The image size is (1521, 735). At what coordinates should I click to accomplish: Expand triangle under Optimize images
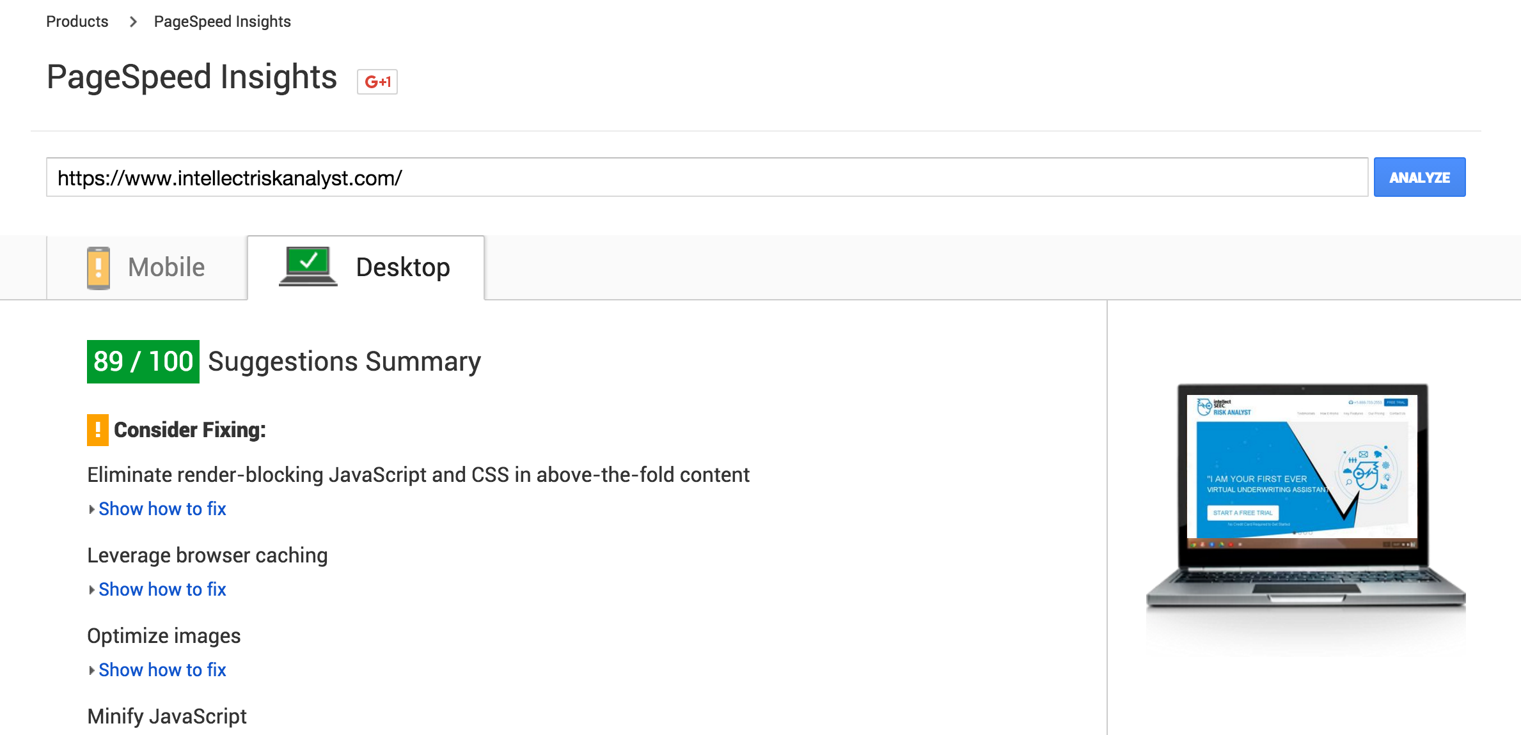point(92,670)
